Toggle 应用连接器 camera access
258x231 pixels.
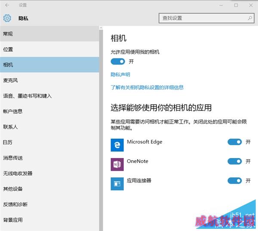(235, 181)
